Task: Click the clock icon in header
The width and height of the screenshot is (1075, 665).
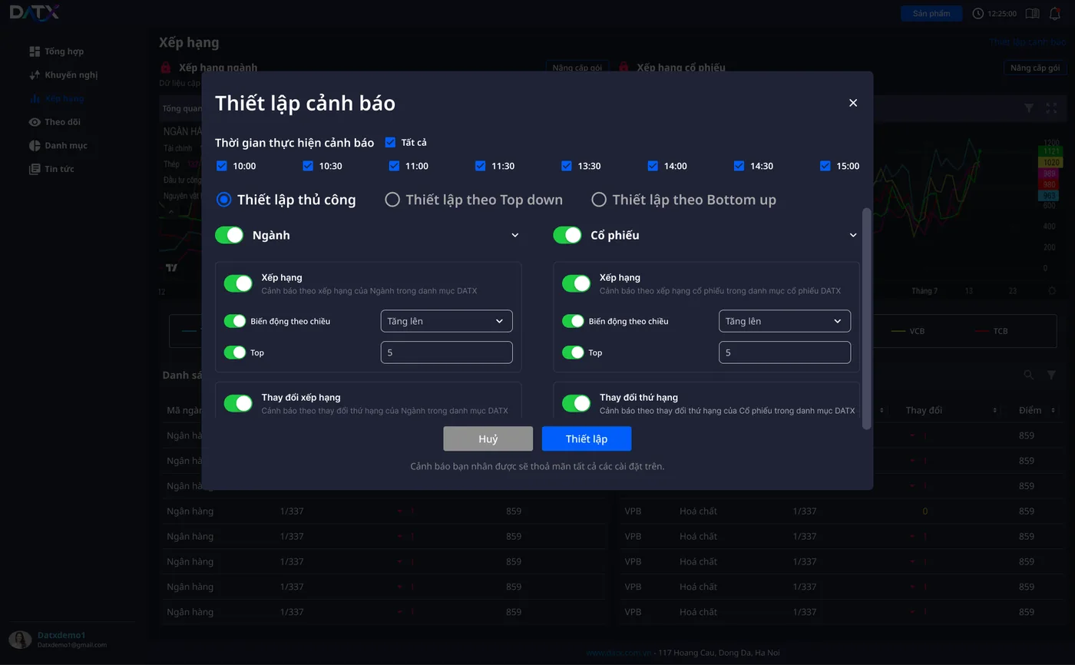Action: (x=977, y=13)
